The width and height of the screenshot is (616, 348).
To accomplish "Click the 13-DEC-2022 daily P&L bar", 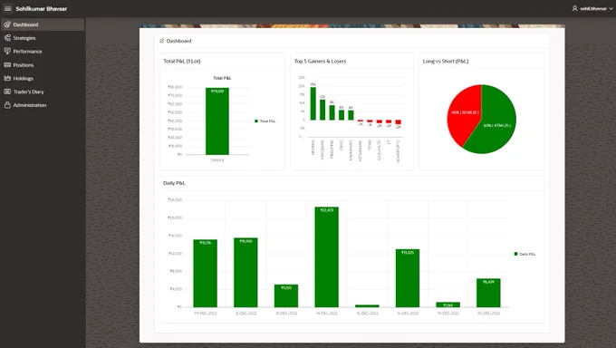I will point(286,295).
